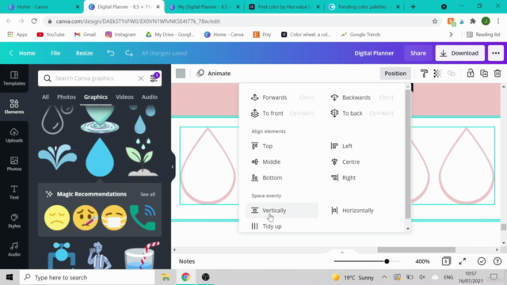507x285 pixels.
Task: Click the Share button
Action: point(418,53)
